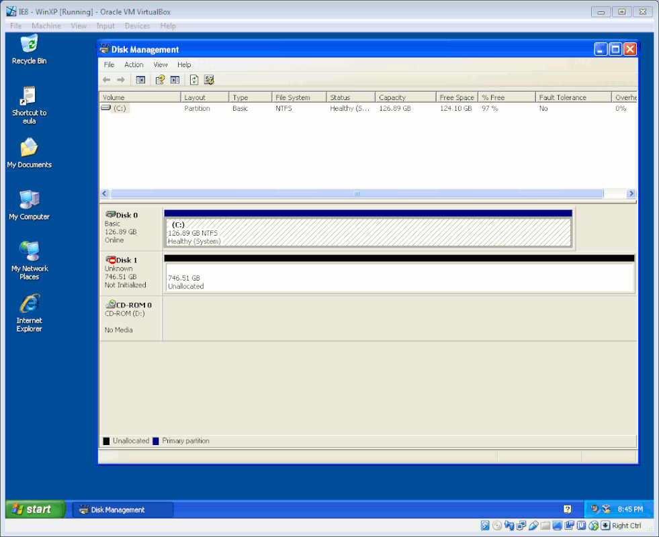Open the Windows XP start button
The width and height of the screenshot is (659, 537).
coord(36,509)
